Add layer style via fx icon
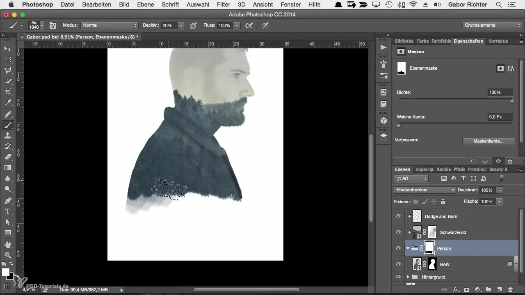The width and height of the screenshot is (525, 295). (455, 290)
